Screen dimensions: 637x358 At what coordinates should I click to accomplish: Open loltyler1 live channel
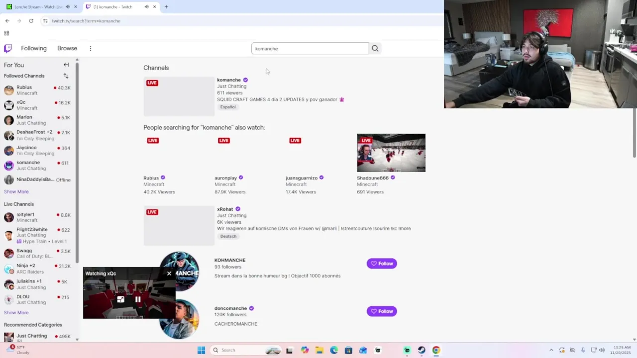click(37, 217)
